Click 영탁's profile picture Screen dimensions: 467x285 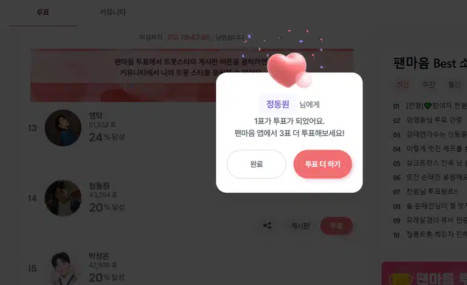click(x=63, y=128)
